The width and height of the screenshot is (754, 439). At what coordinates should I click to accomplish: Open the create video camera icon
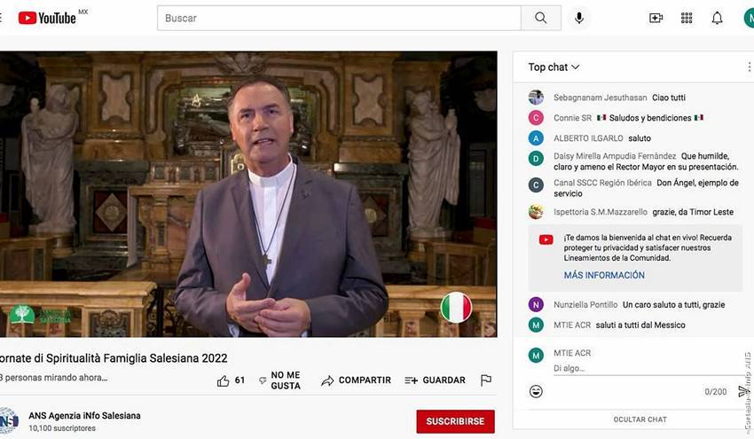pos(656,19)
